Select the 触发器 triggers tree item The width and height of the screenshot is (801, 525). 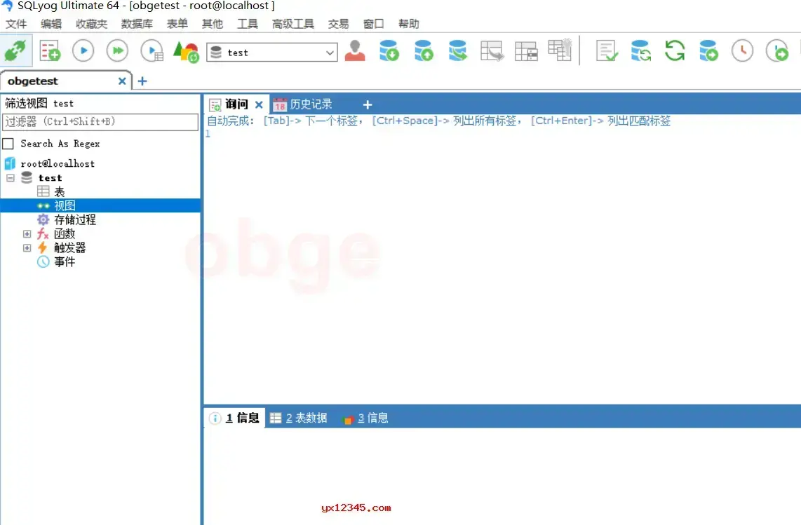pos(70,247)
